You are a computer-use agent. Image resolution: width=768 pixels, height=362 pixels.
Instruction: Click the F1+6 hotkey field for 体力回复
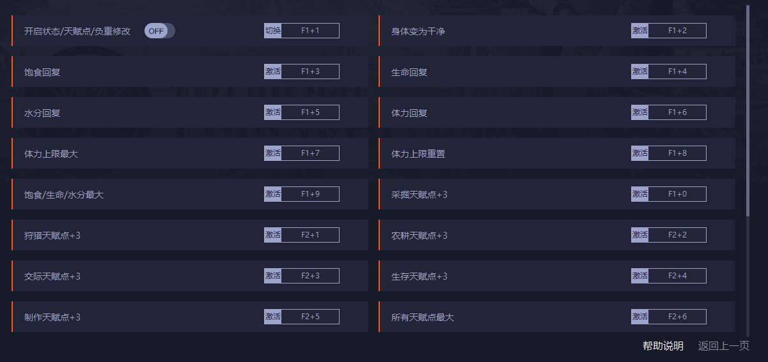pyautogui.click(x=677, y=112)
